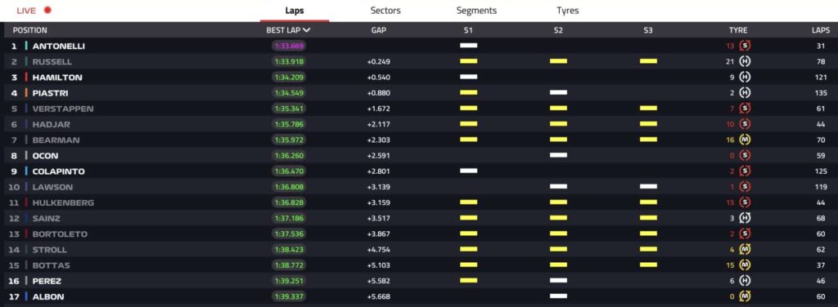The height and width of the screenshot is (307, 838).
Task: Click the purple 1:33.669 best lap time
Action: tap(289, 47)
